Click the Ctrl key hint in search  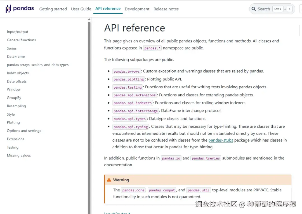[x=278, y=9]
